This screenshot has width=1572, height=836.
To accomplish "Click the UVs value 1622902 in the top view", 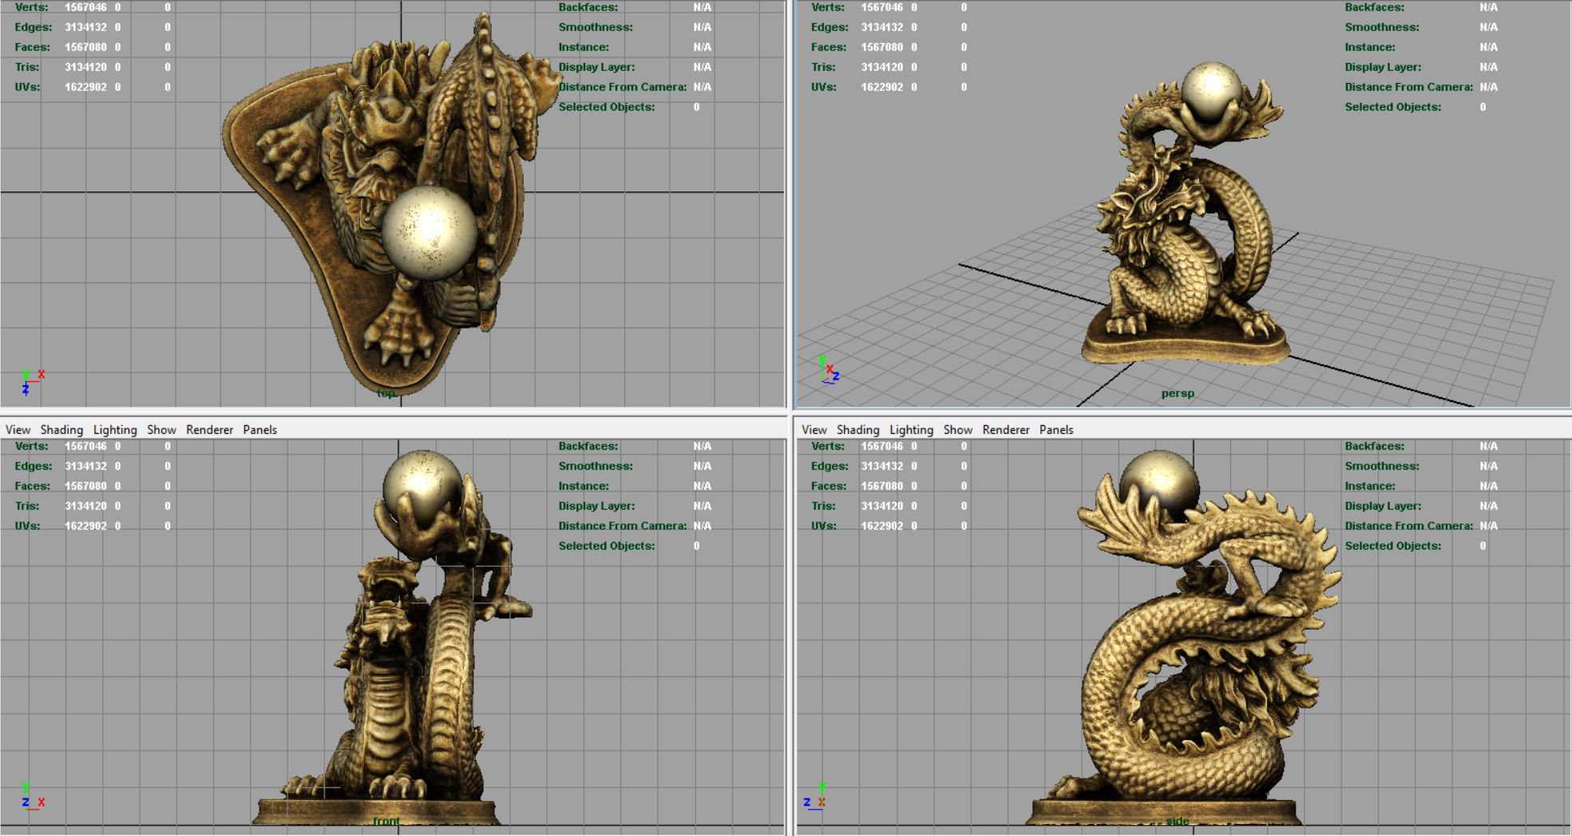I will click(x=85, y=87).
